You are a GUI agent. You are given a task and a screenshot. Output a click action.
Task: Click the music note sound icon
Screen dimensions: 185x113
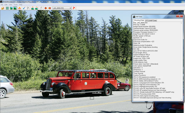click(x=41, y=8)
